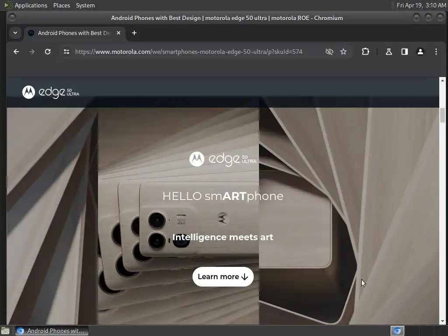Viewport: 448px width, 336px height.
Task: Expand the tab search dropdown
Action: (15, 33)
